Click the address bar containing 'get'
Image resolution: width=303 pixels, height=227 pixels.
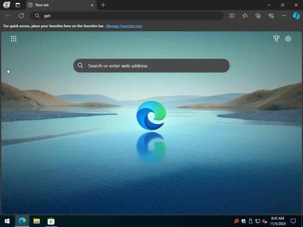127,16
